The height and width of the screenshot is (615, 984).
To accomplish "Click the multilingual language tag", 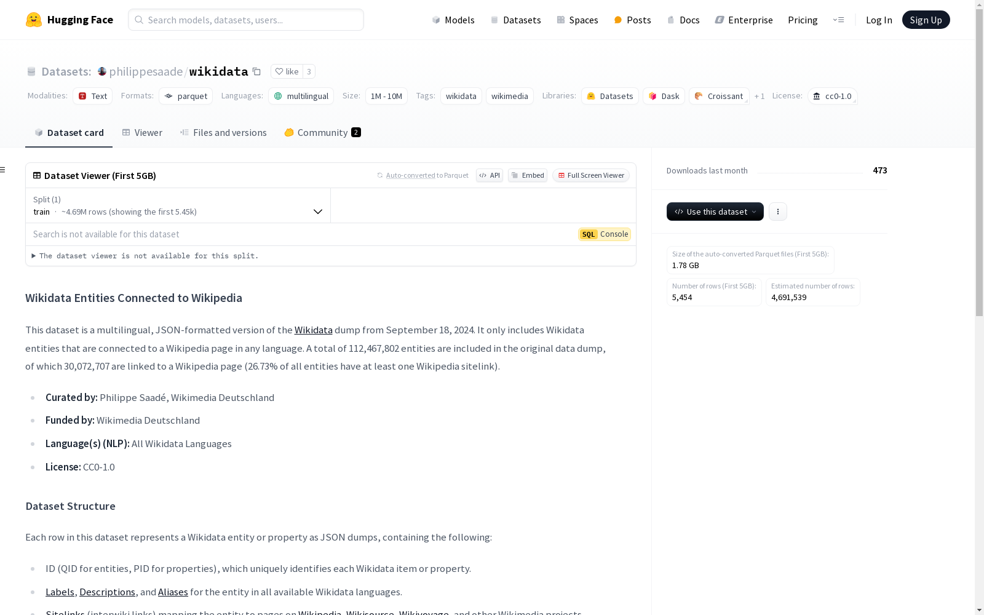I will [301, 96].
